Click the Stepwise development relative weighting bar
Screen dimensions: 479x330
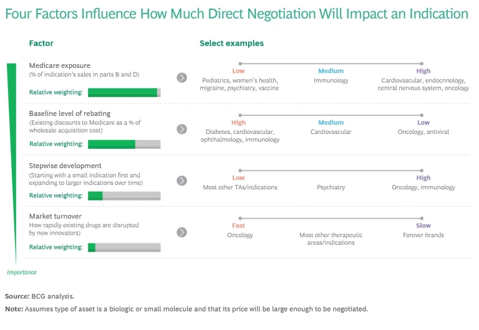coord(124,196)
